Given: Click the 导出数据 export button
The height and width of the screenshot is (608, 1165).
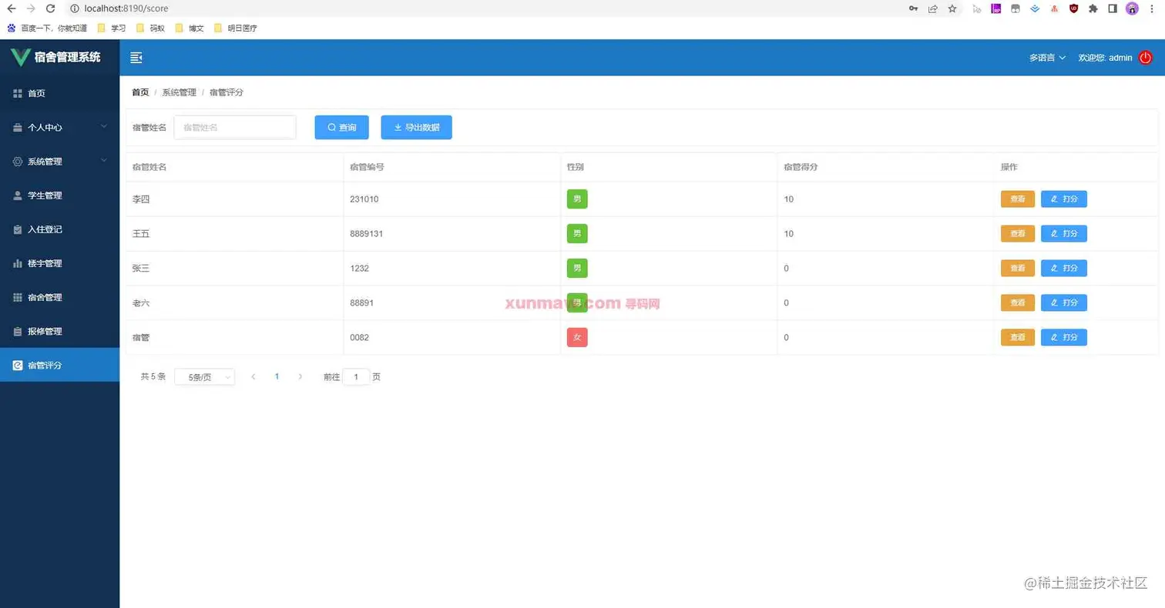Looking at the screenshot, I should click(416, 127).
